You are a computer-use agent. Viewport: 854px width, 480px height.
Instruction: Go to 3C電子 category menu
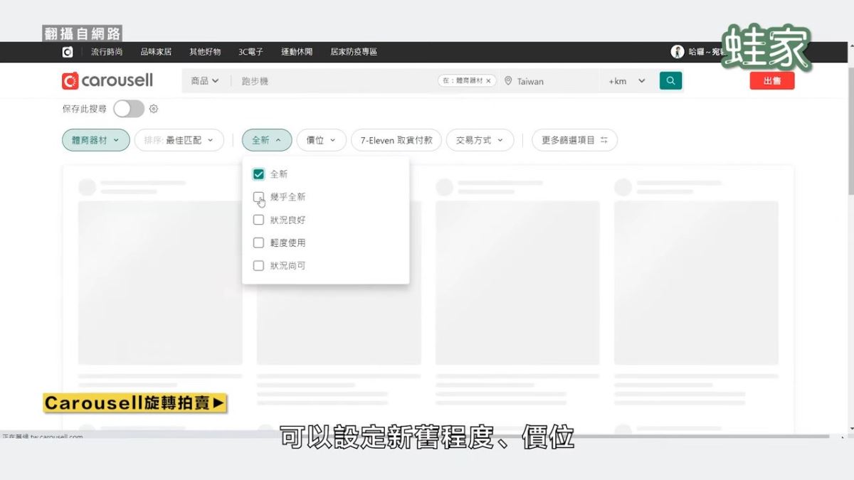(x=251, y=52)
